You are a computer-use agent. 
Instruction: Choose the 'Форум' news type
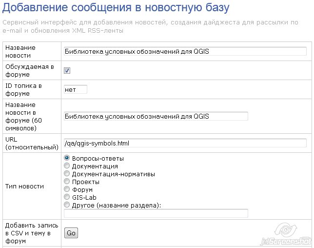coord(67,189)
